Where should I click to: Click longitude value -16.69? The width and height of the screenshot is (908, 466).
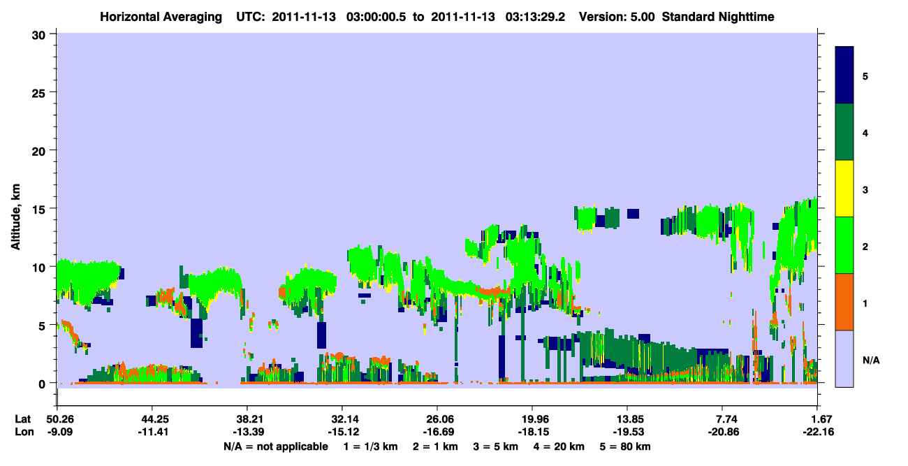(437, 432)
